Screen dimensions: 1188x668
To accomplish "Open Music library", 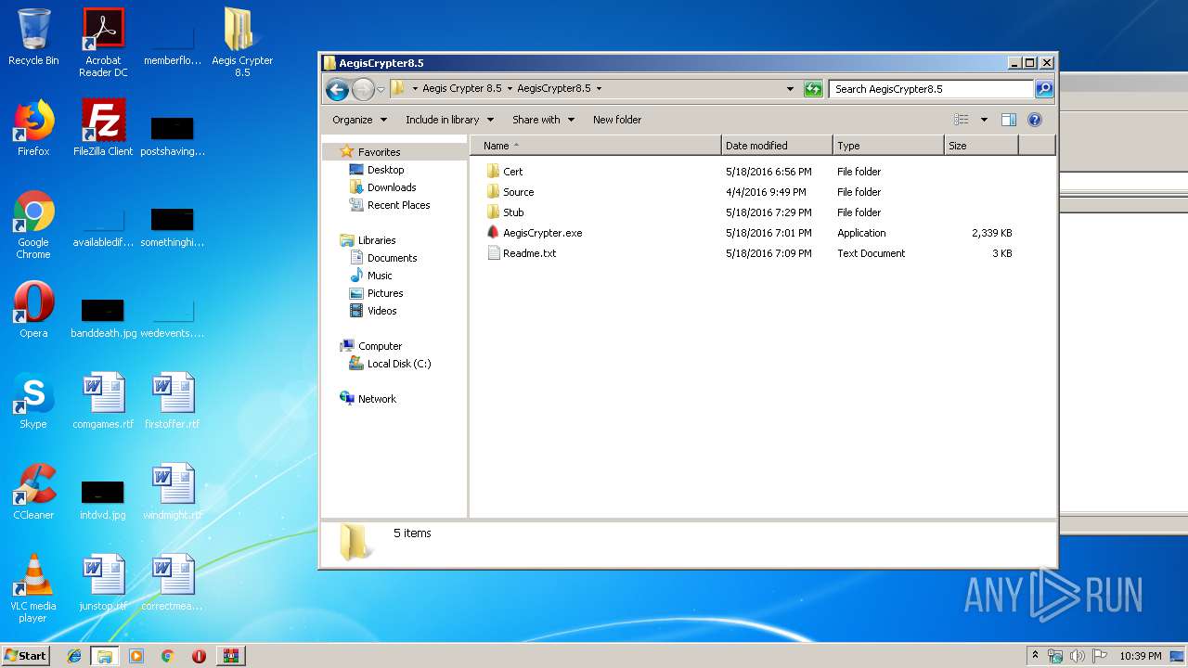I will (380, 276).
